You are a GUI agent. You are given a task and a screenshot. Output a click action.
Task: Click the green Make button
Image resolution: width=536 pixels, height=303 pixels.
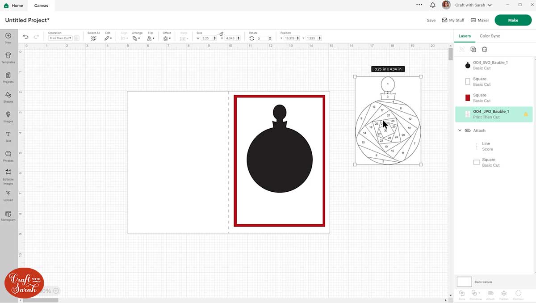coord(513,20)
